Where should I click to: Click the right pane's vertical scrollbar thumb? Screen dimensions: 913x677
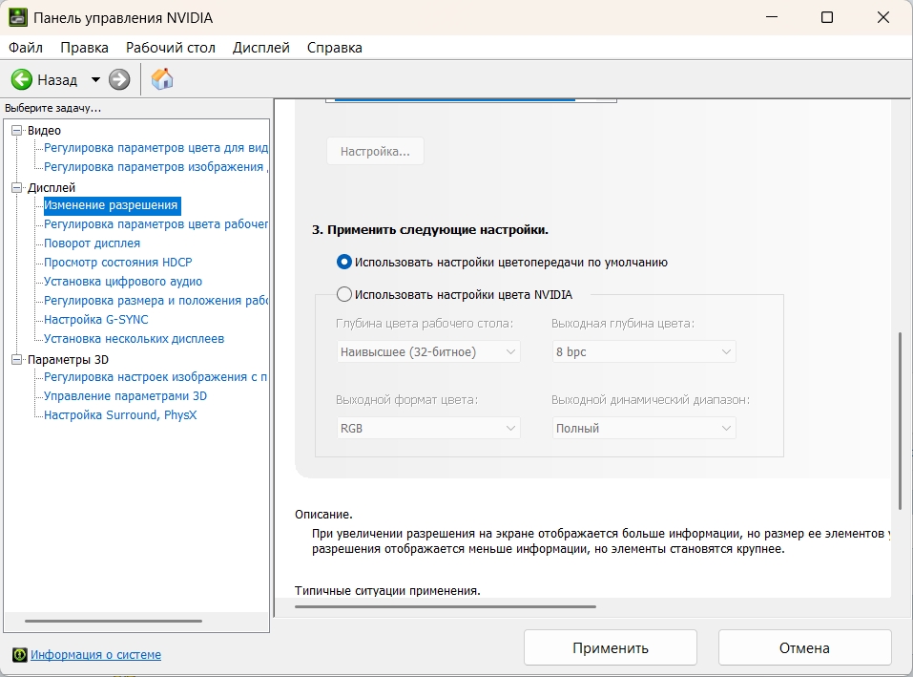click(x=901, y=421)
